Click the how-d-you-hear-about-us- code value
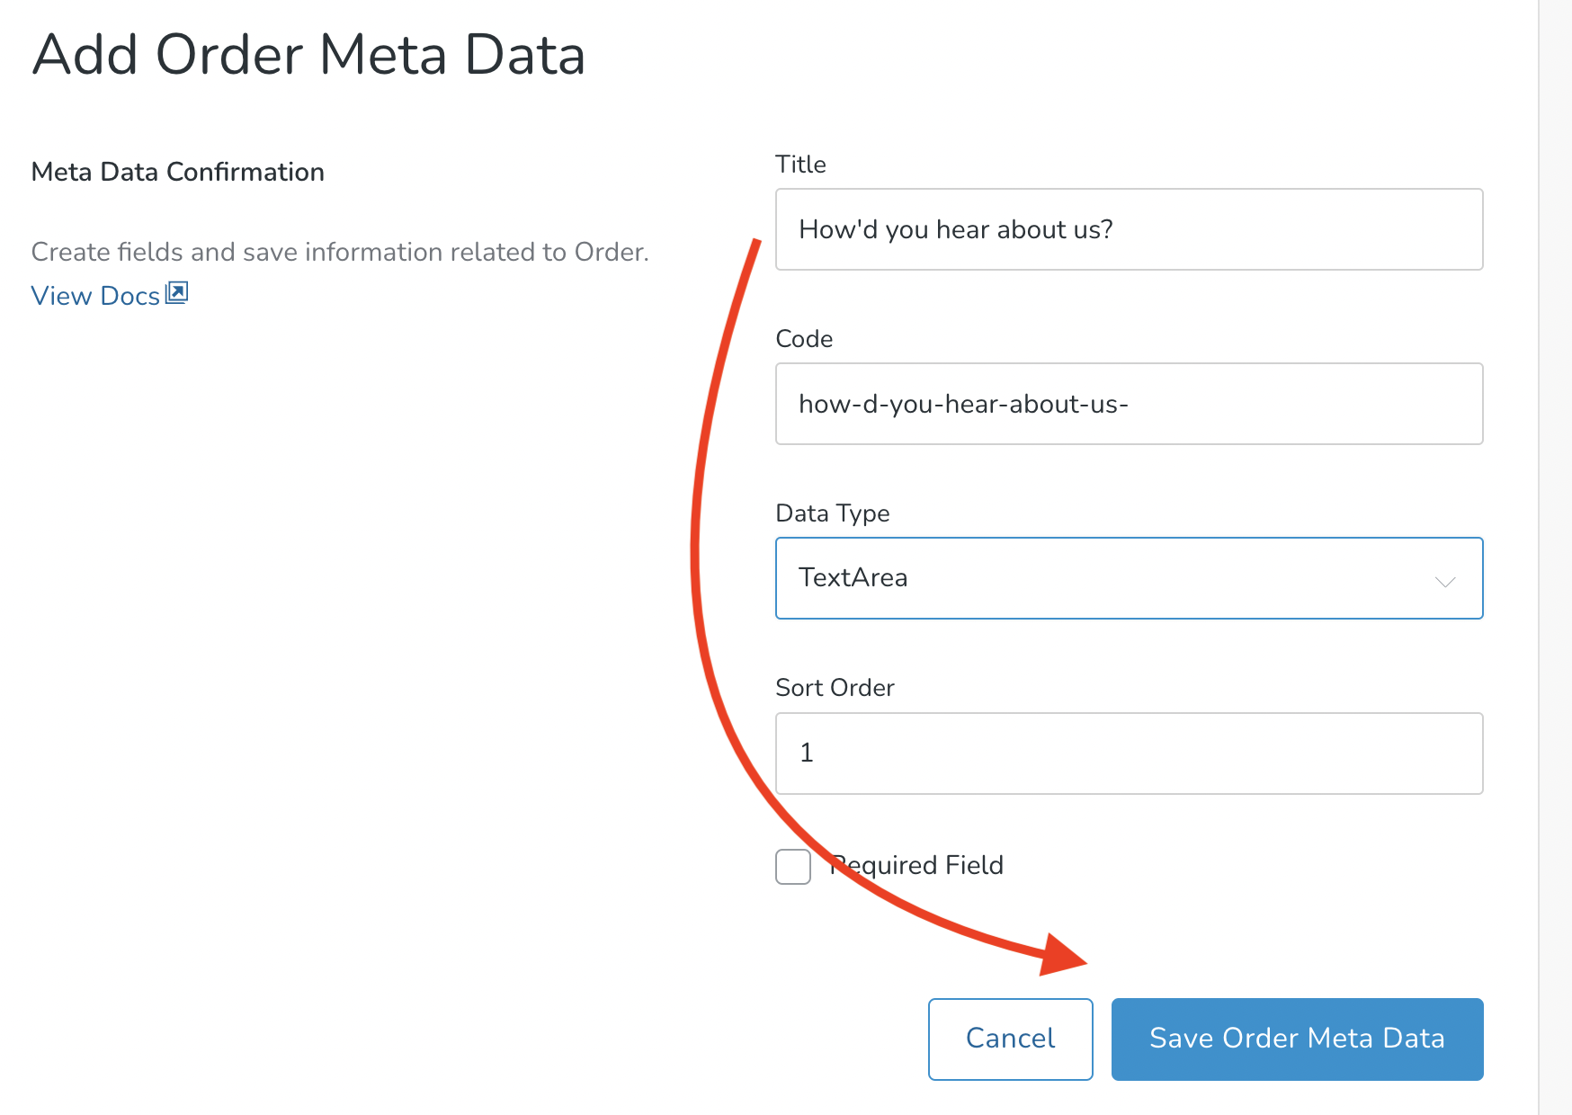This screenshot has width=1572, height=1115. coord(963,404)
